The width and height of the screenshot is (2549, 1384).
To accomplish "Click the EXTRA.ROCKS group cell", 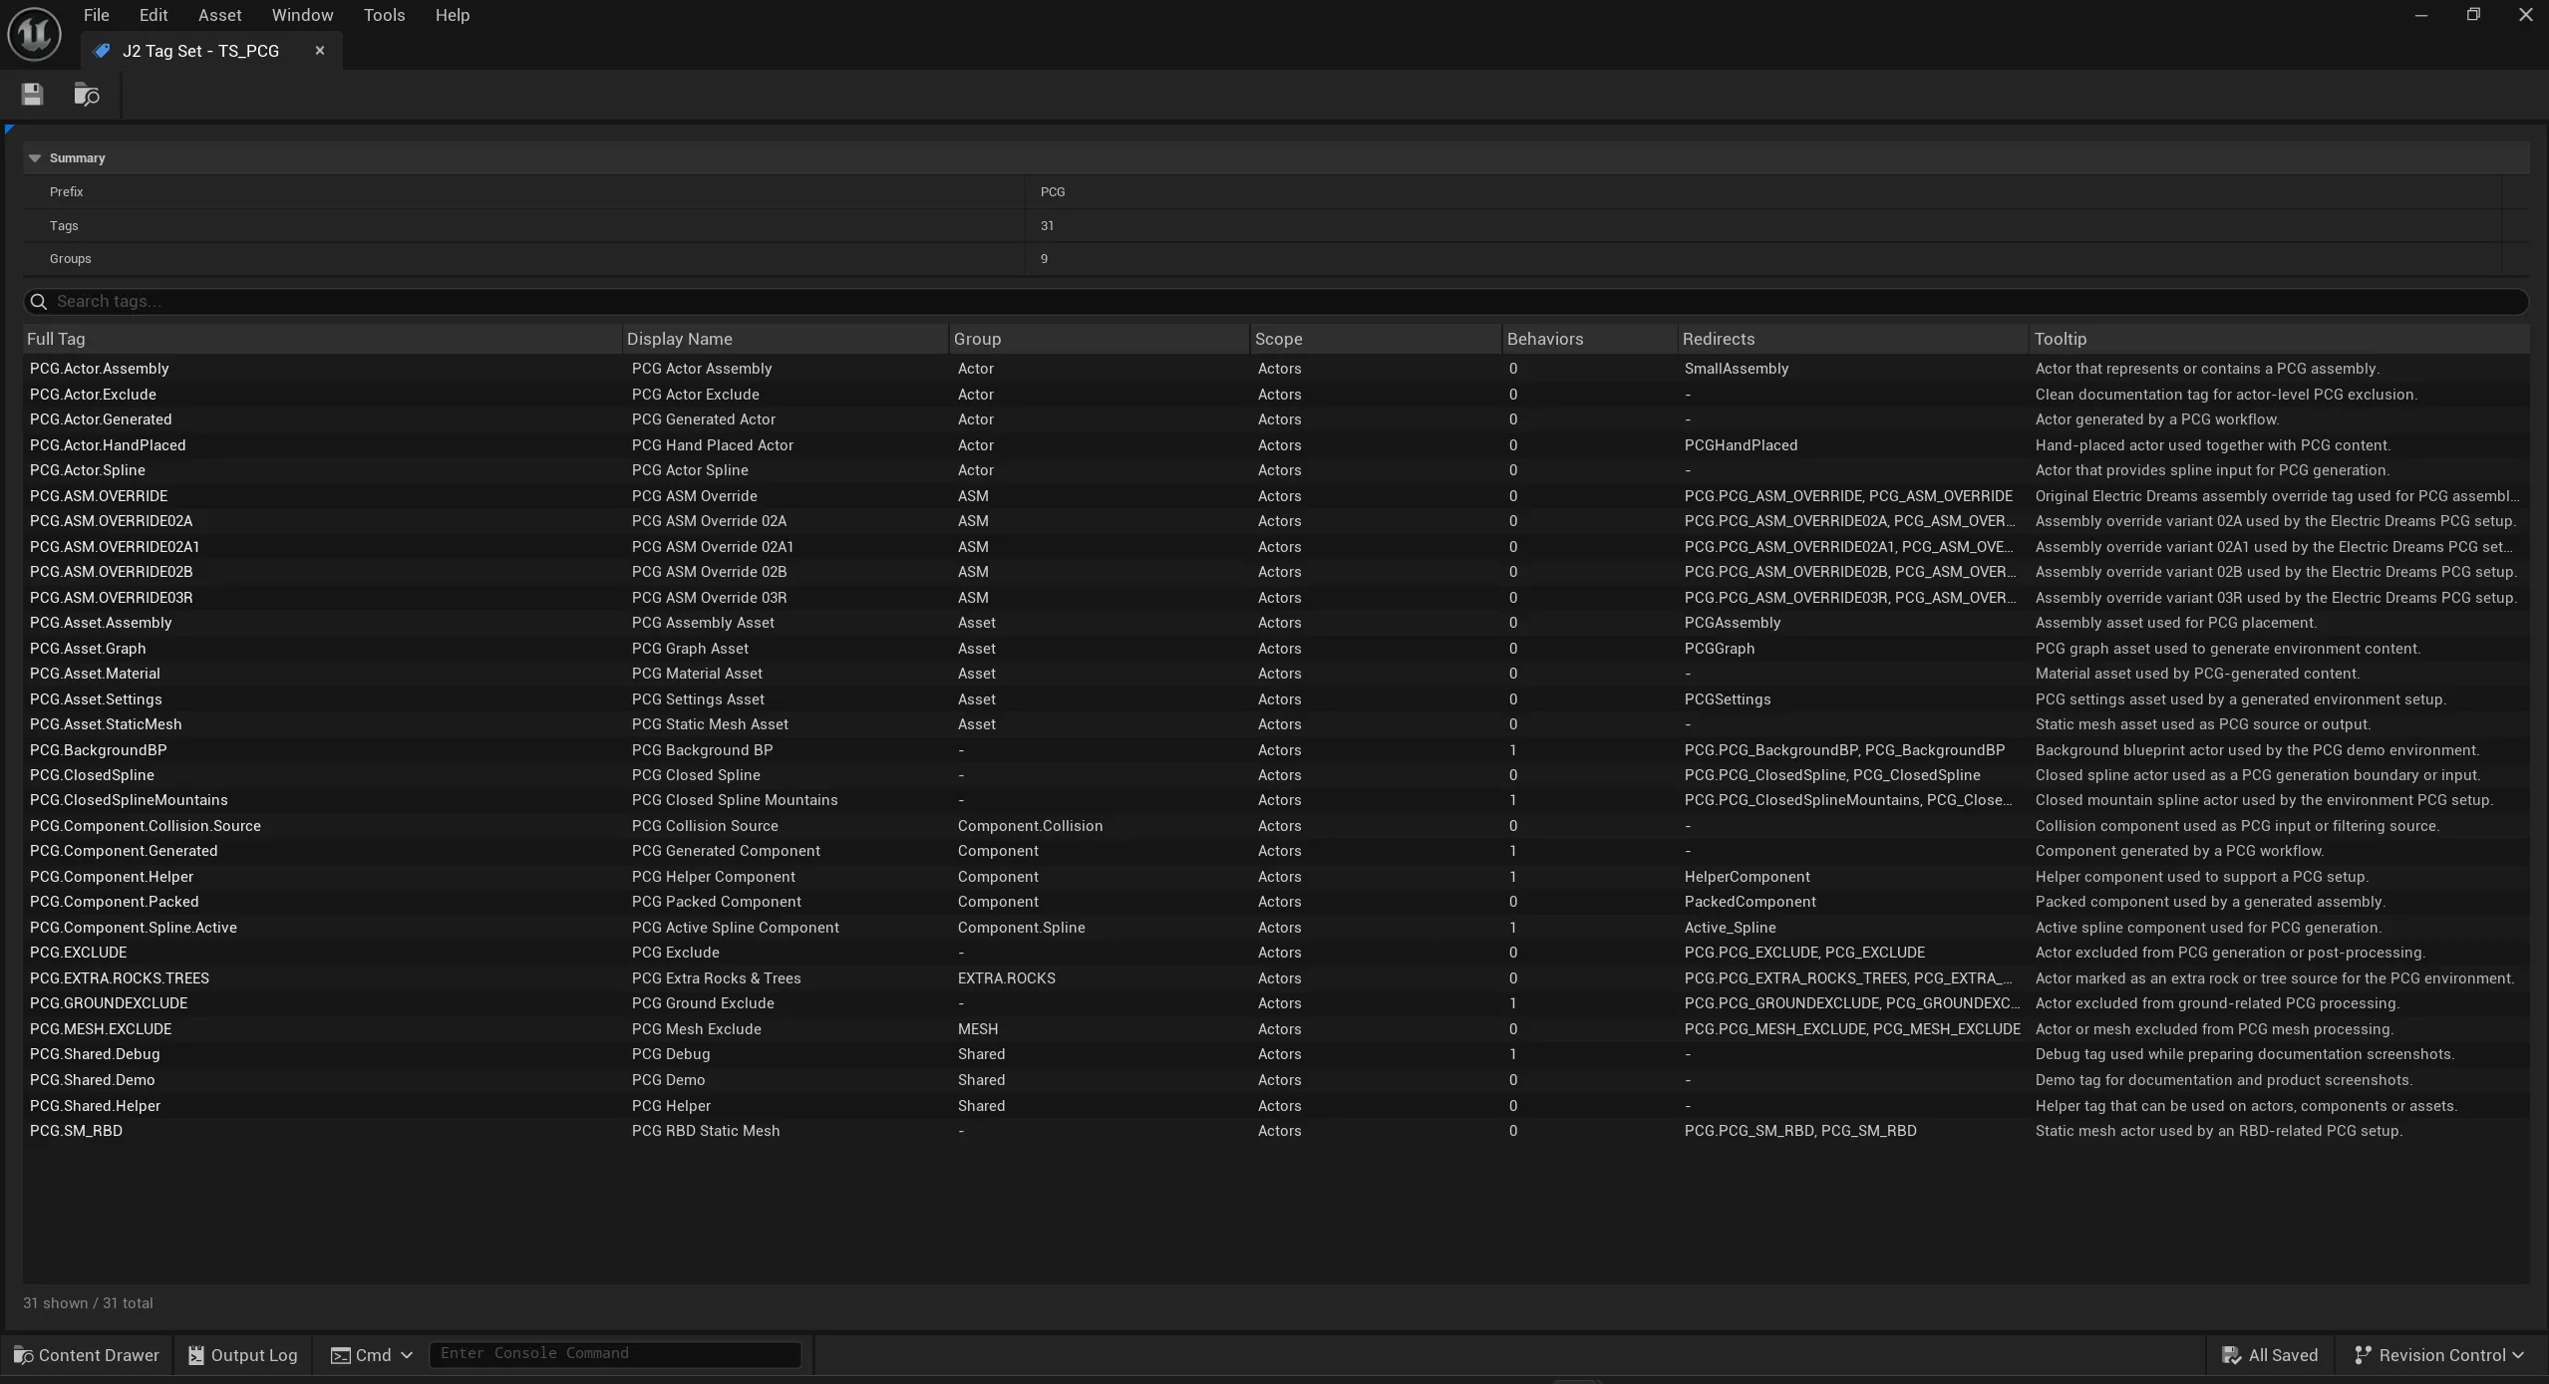I will coord(1007,978).
